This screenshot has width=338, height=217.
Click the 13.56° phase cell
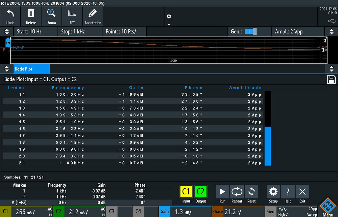[x=192, y=122]
